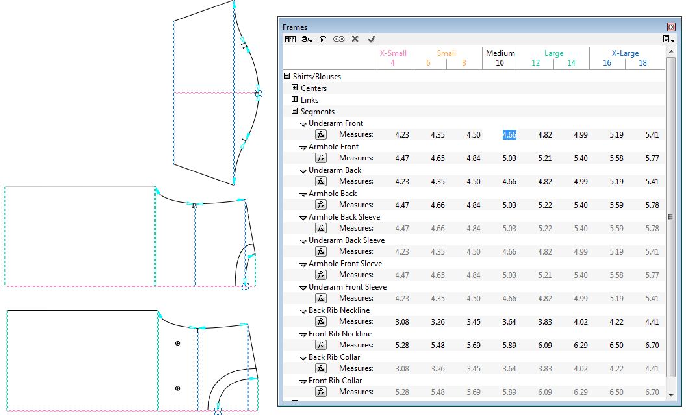686x415 pixels.
Task: Click the highlighted 4.66 measure cell
Action: coord(509,135)
